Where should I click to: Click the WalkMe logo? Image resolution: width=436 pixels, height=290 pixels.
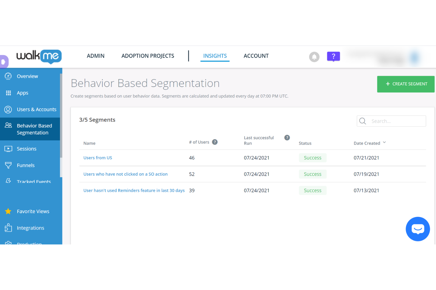point(39,56)
